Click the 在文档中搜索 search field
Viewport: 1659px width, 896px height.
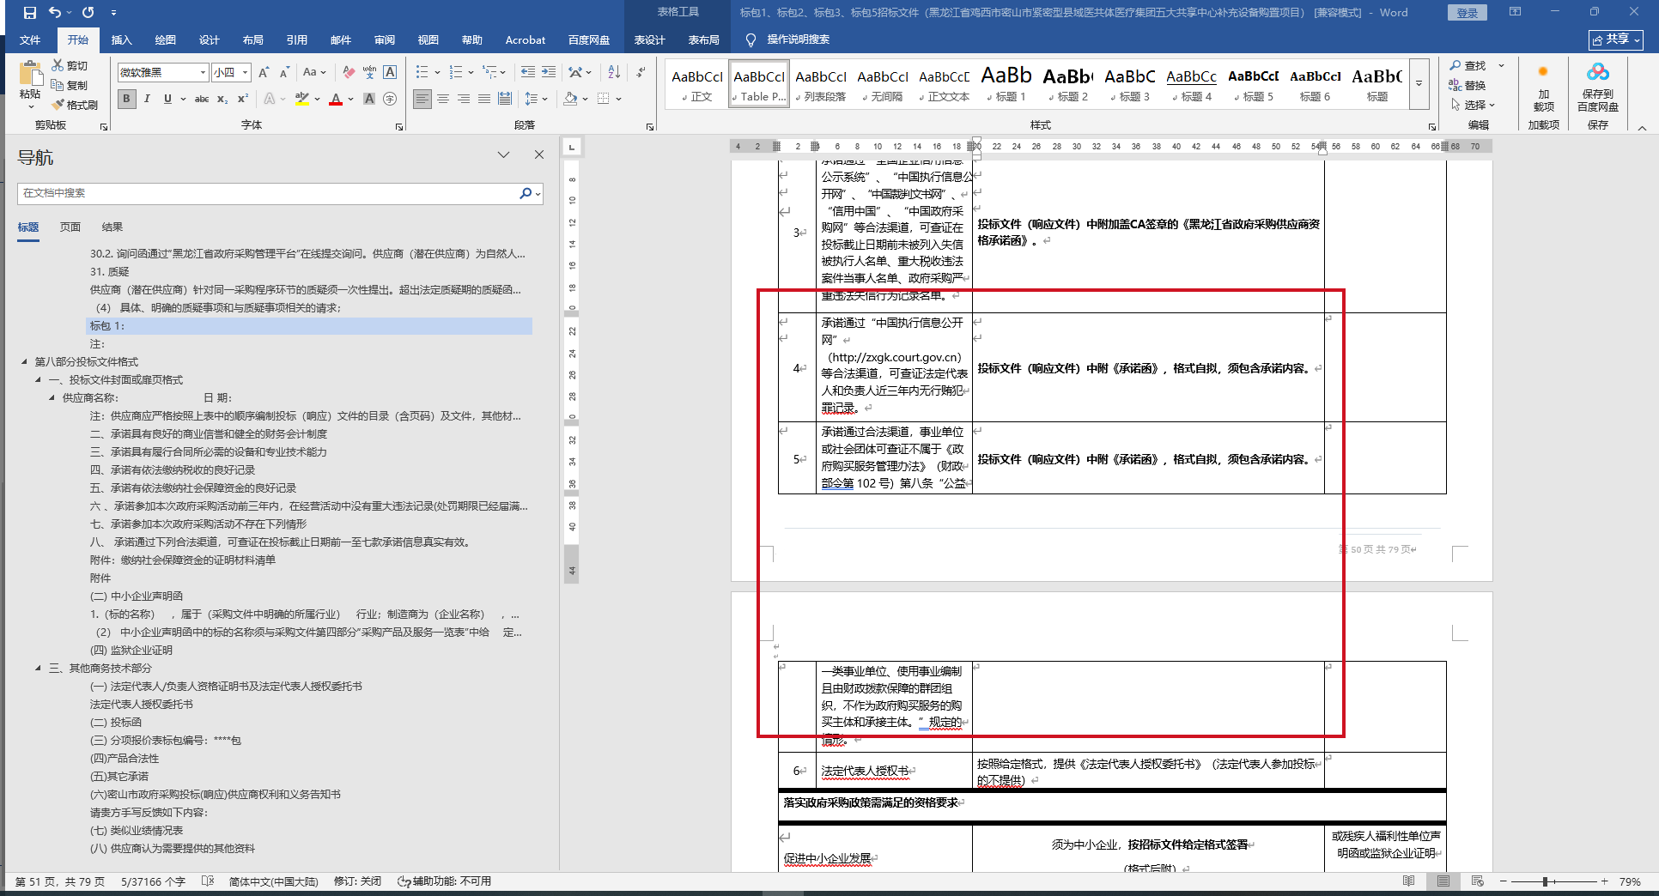click(x=266, y=194)
